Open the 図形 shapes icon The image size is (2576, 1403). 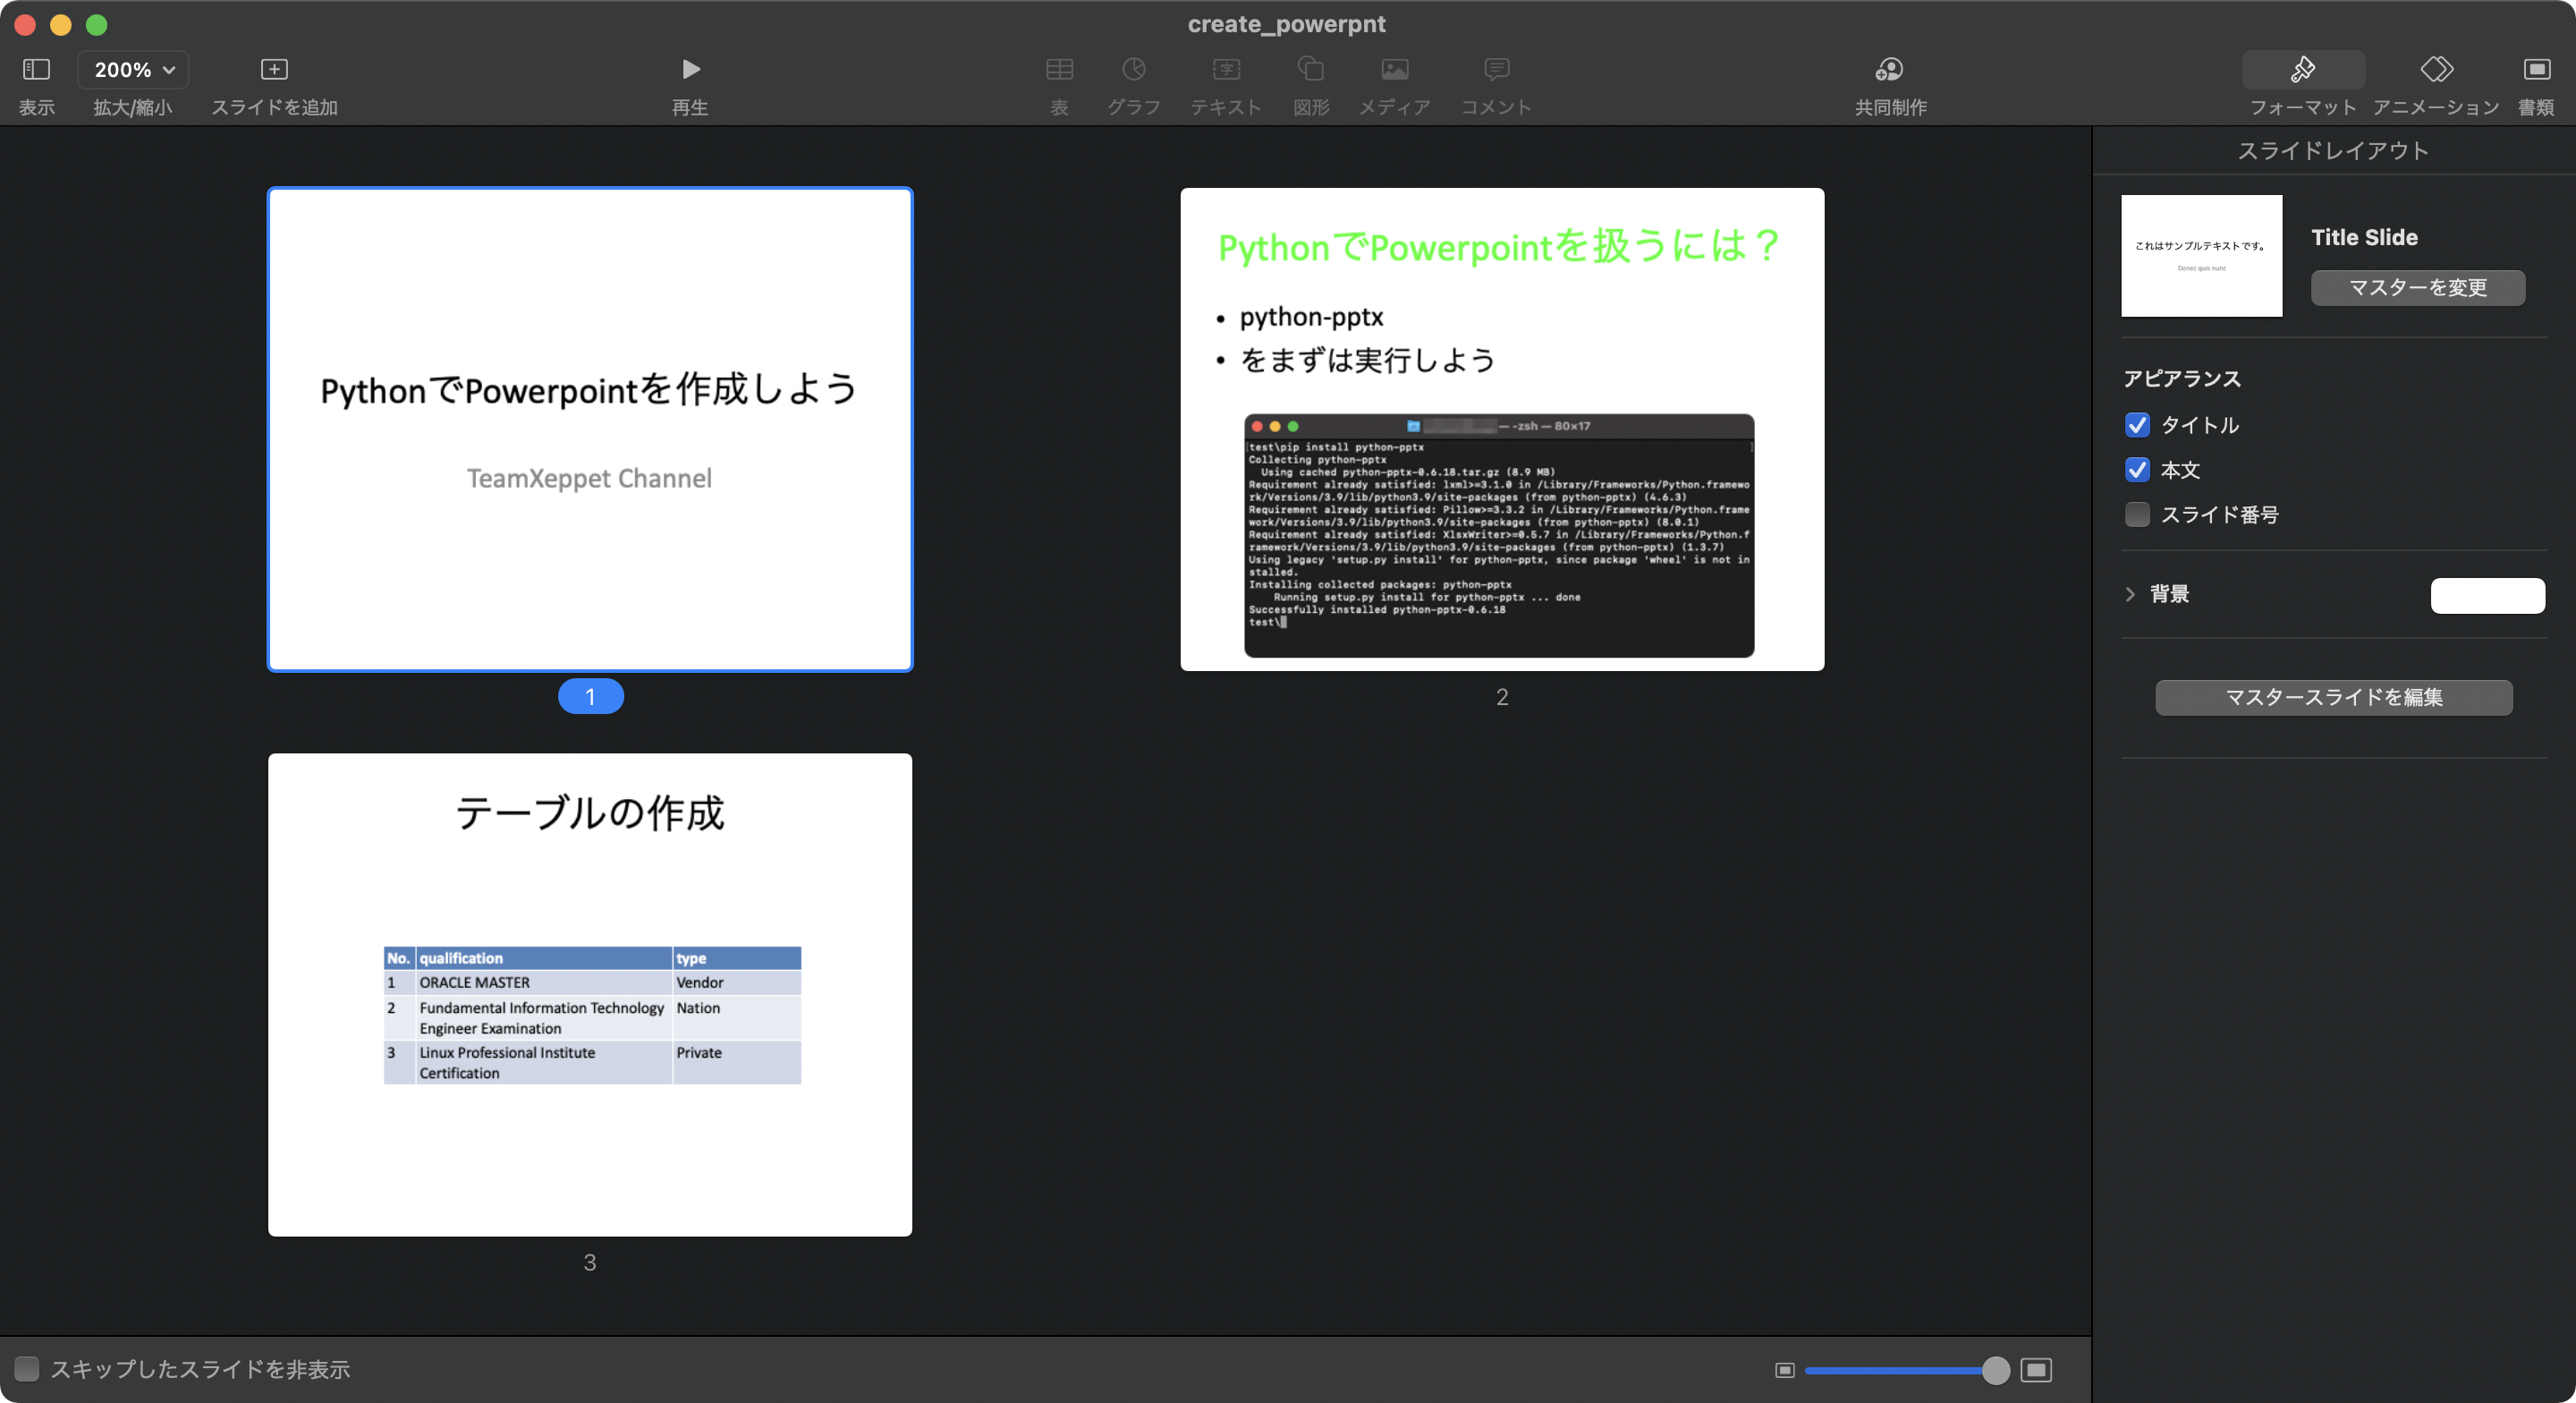pyautogui.click(x=1310, y=69)
